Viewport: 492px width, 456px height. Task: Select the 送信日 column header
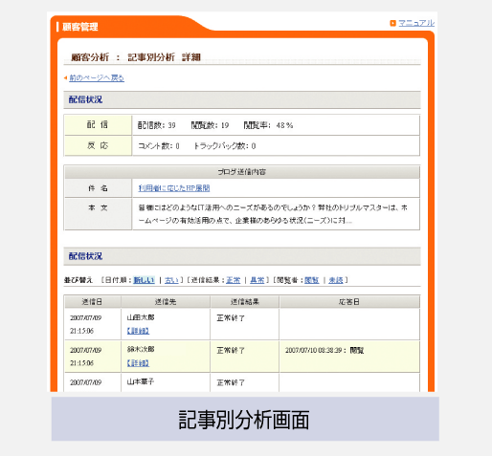click(92, 301)
